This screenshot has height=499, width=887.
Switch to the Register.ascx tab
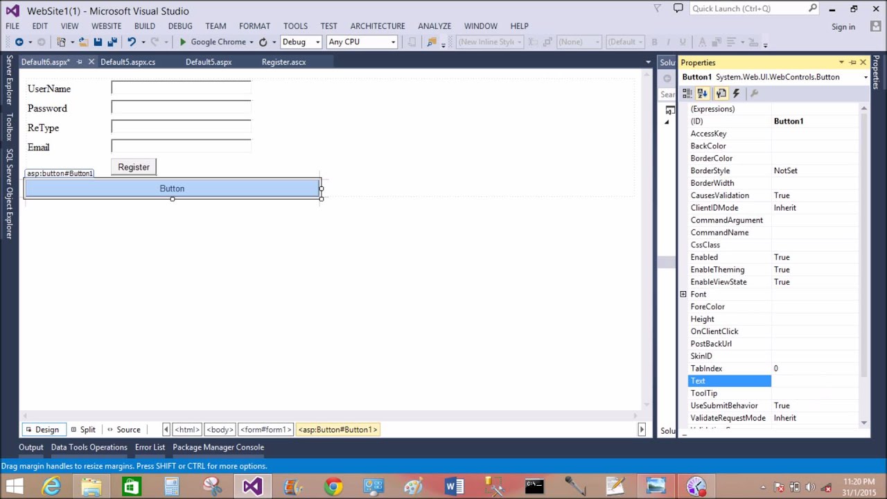(283, 62)
